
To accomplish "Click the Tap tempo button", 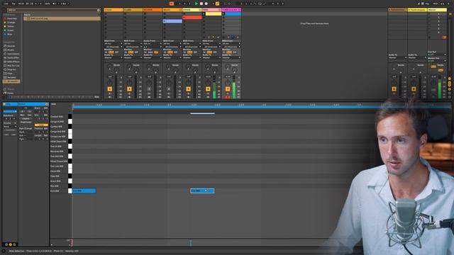I will (x=13, y=4).
